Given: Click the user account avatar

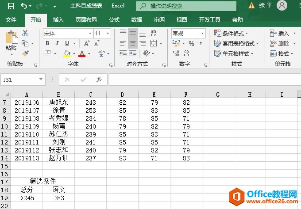Looking at the screenshot, I should click(282, 5).
